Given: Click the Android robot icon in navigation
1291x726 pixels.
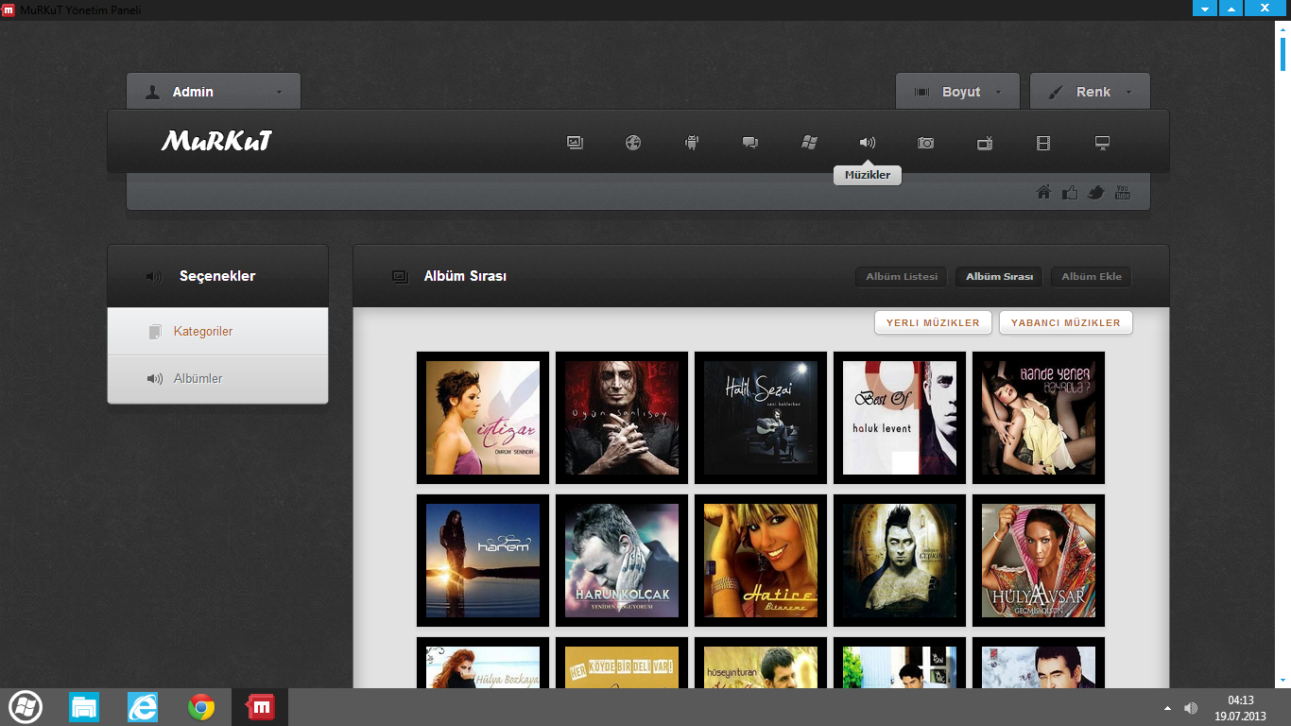Looking at the screenshot, I should [692, 143].
